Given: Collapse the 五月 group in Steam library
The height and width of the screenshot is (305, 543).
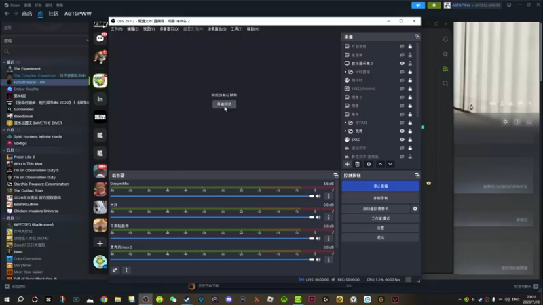Looking at the screenshot, I should (4, 150).
